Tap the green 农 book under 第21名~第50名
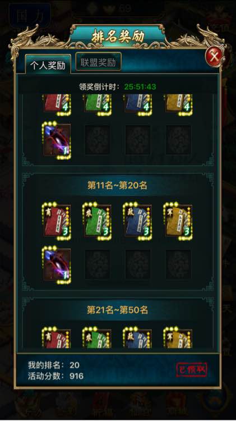The width and height of the screenshot is (236, 421). [97, 338]
